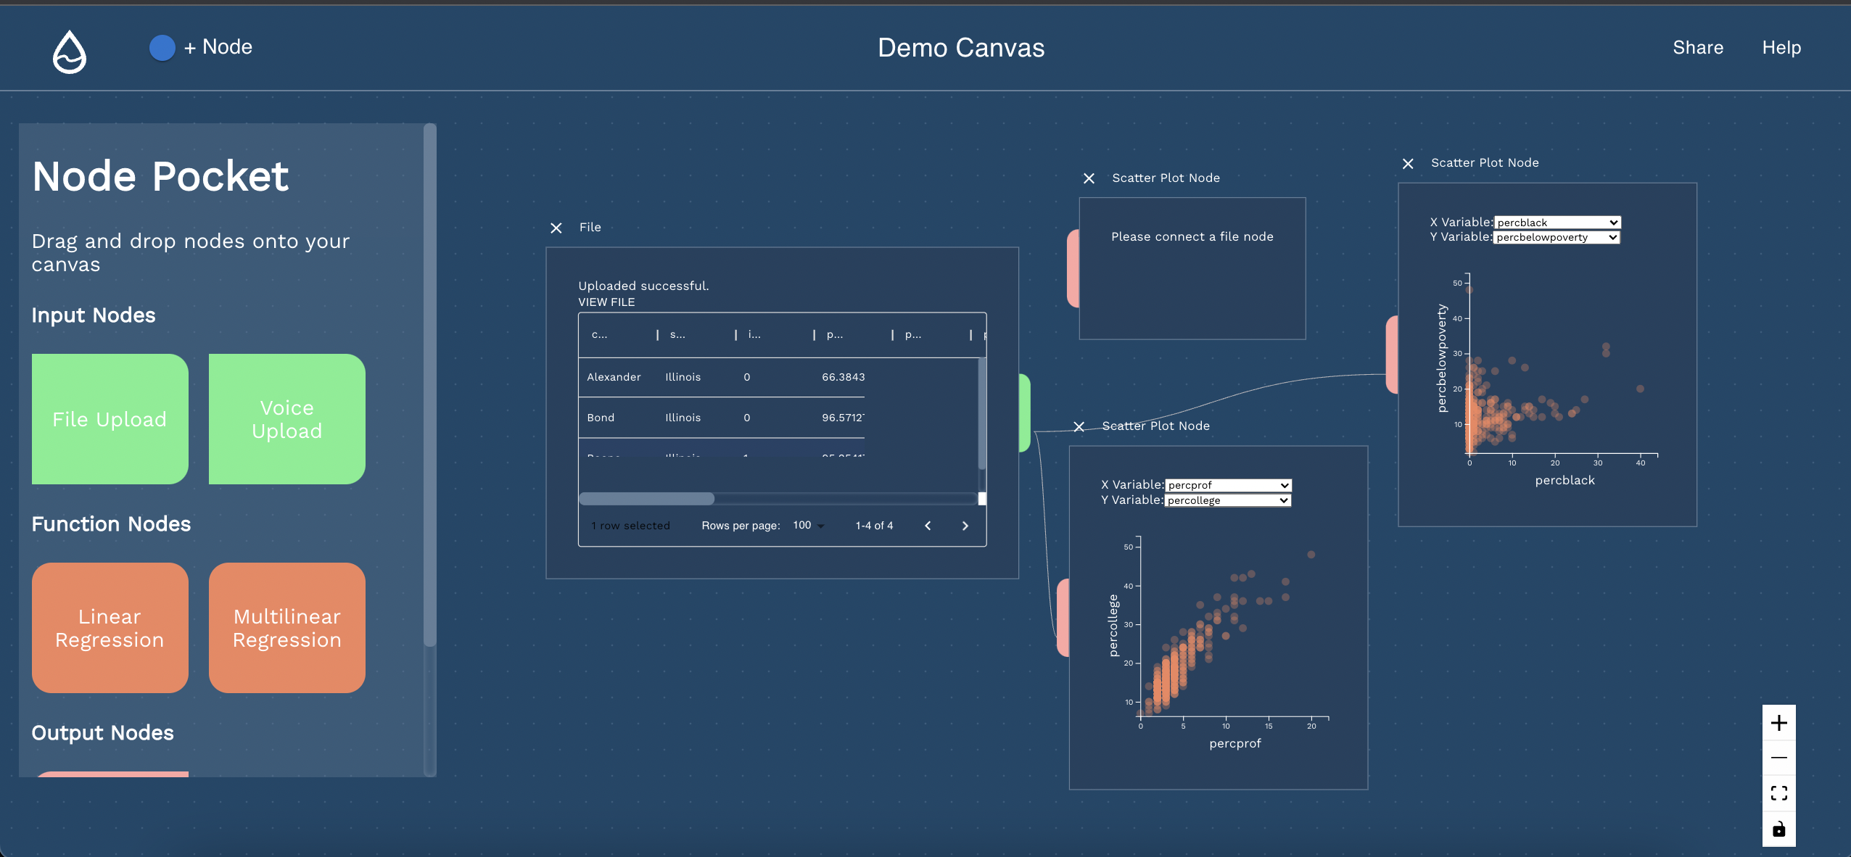Go to next table page
Screen dimensions: 1851x857
pyautogui.click(x=965, y=526)
